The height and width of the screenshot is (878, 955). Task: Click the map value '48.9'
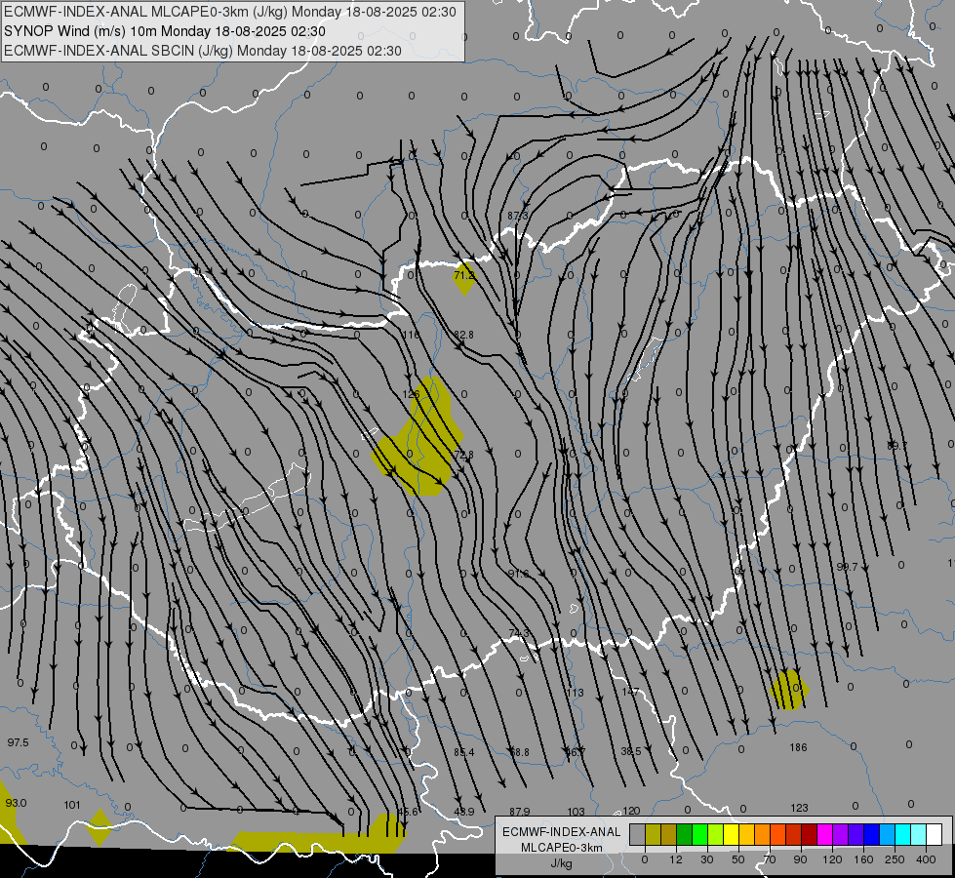coord(464,812)
